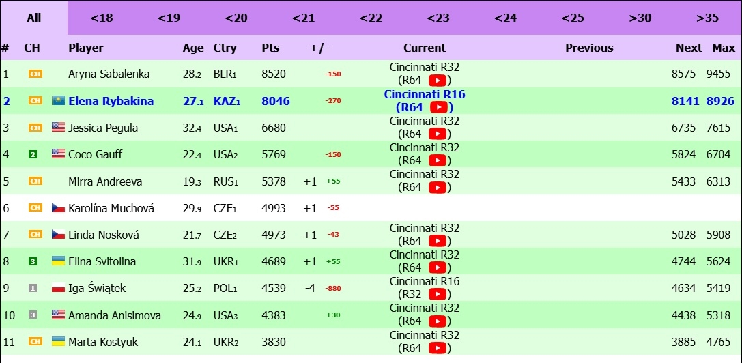Click gray badge 3 beside Amanda Anisimova
The height and width of the screenshot is (363, 742).
pos(33,315)
